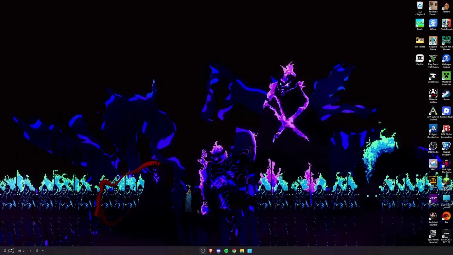Screen dimensions: 453x255
Task: Open the Roadside Research desktop shortcut
Action: [x=433, y=8]
